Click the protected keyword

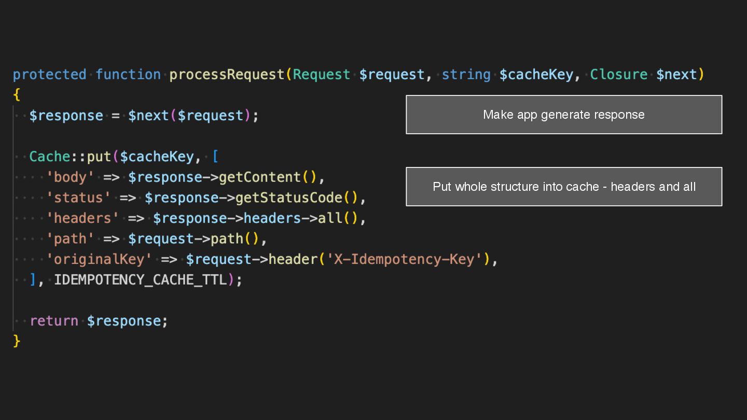click(50, 75)
